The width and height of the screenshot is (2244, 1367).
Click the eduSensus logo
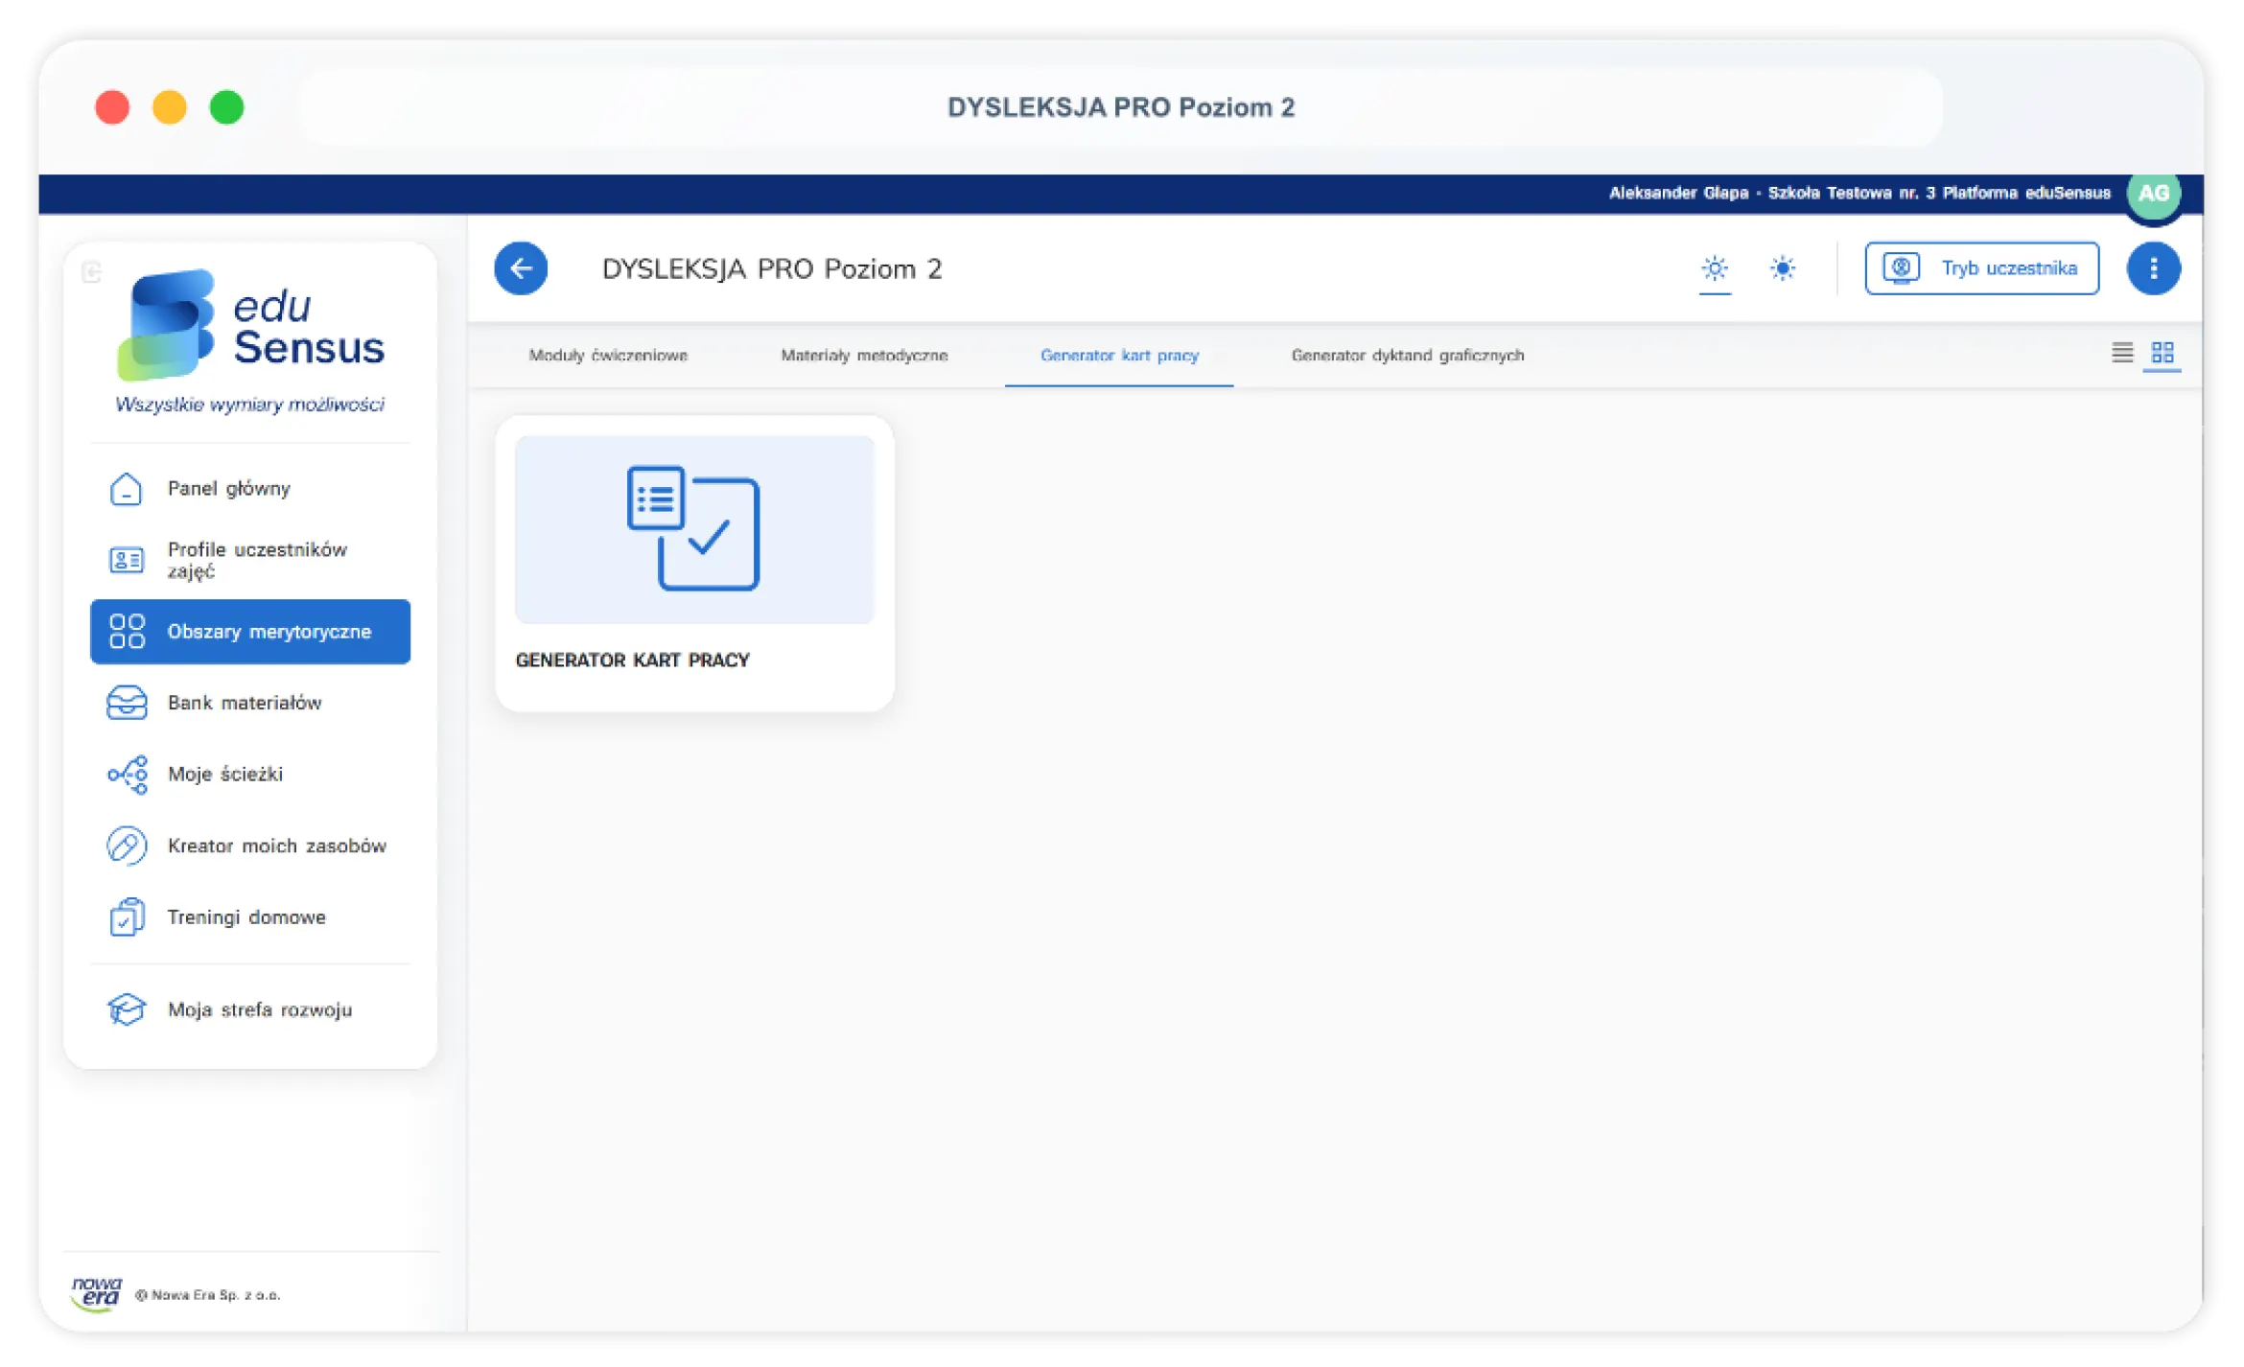250,341
